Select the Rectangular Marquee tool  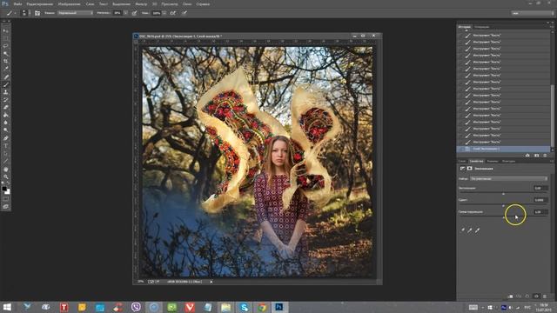coord(6,38)
